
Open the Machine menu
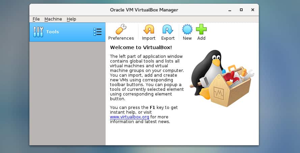click(53, 19)
